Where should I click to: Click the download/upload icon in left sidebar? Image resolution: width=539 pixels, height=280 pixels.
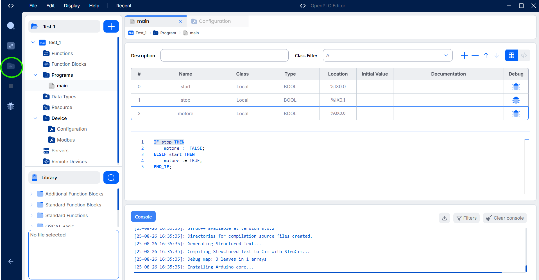tap(11, 66)
